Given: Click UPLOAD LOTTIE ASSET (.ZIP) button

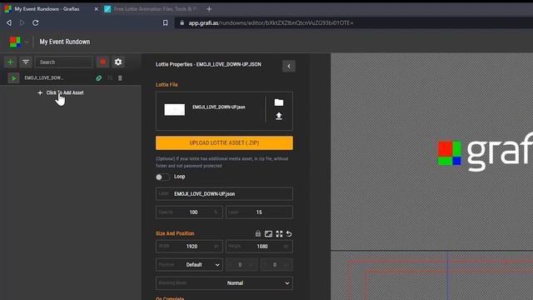Looking at the screenshot, I should click(x=224, y=142).
